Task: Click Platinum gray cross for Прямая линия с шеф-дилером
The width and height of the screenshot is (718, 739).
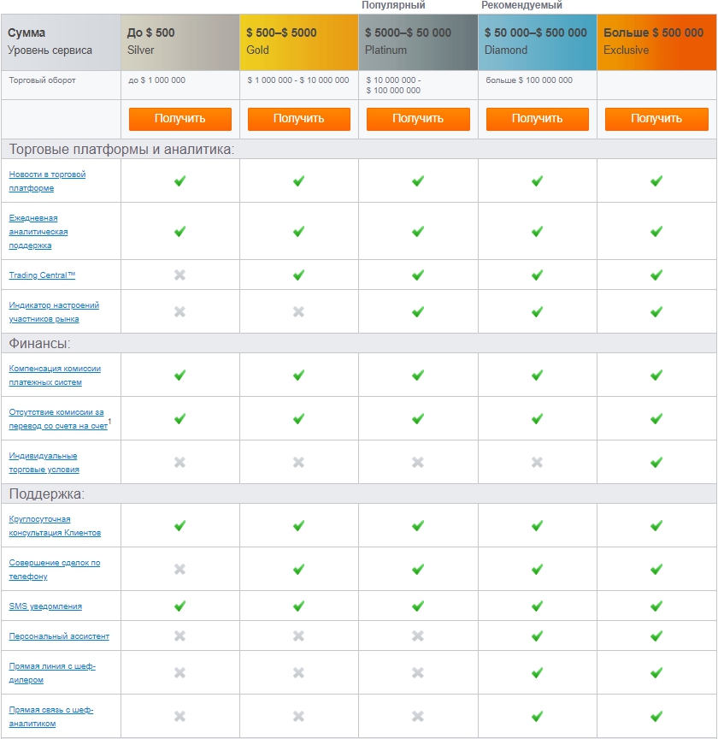Action: click(x=417, y=672)
